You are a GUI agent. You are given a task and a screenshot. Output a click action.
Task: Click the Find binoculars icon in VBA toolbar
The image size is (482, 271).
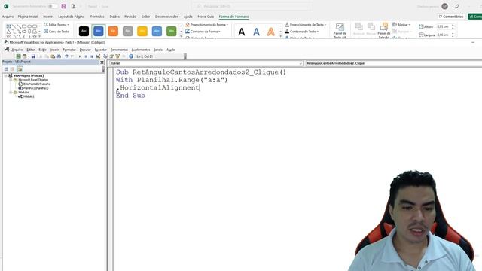click(59, 56)
